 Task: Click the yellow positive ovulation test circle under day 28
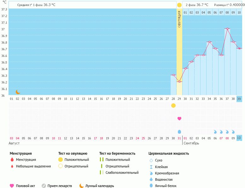[x=173, y=106]
